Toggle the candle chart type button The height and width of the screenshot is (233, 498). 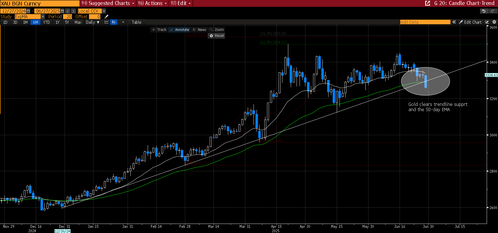point(114,22)
